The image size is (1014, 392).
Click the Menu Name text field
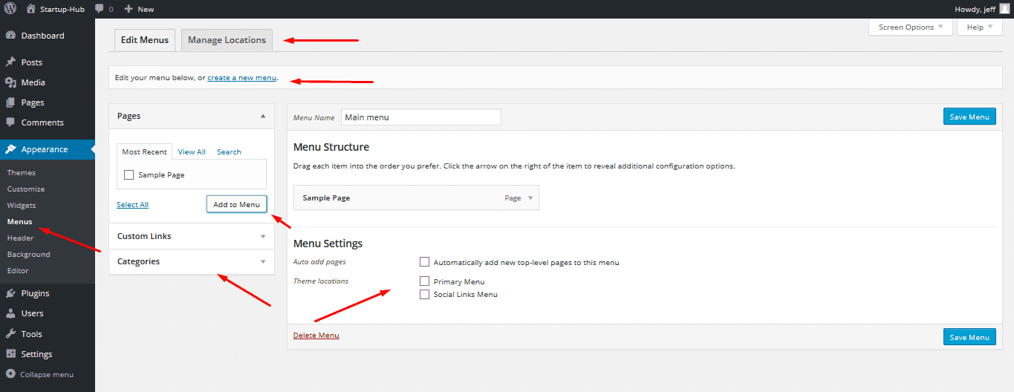[420, 117]
